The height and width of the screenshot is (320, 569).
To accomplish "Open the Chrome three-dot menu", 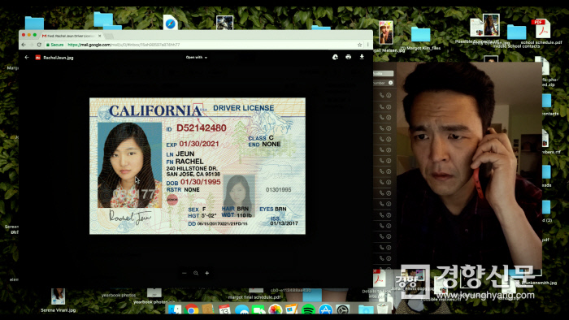I will 368,45.
